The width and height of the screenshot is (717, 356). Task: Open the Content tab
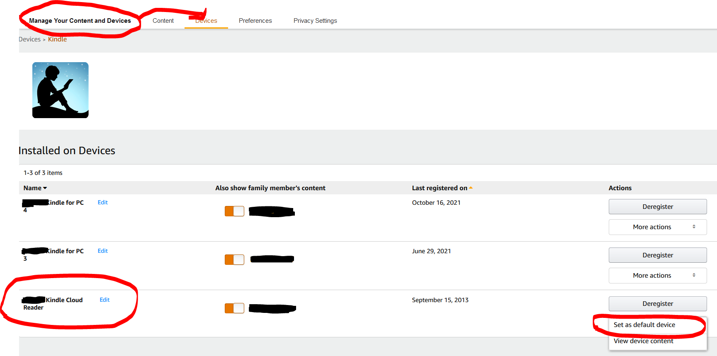point(163,21)
